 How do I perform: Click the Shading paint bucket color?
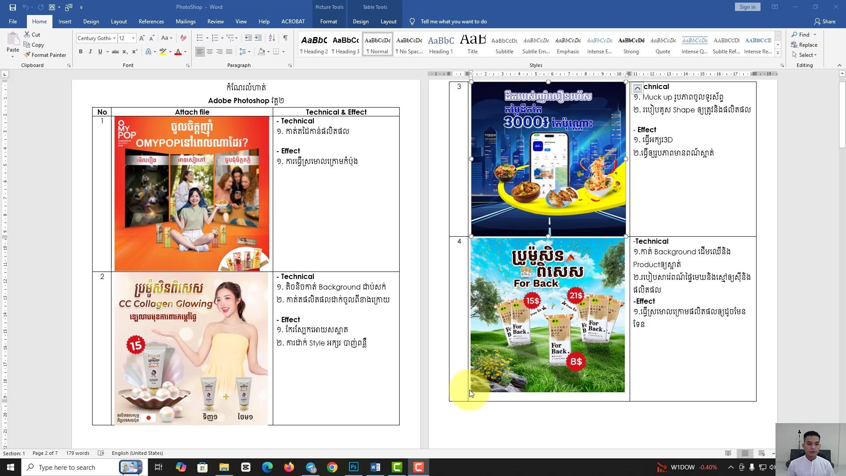261,52
